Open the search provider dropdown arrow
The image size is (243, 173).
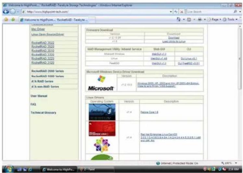(240, 11)
